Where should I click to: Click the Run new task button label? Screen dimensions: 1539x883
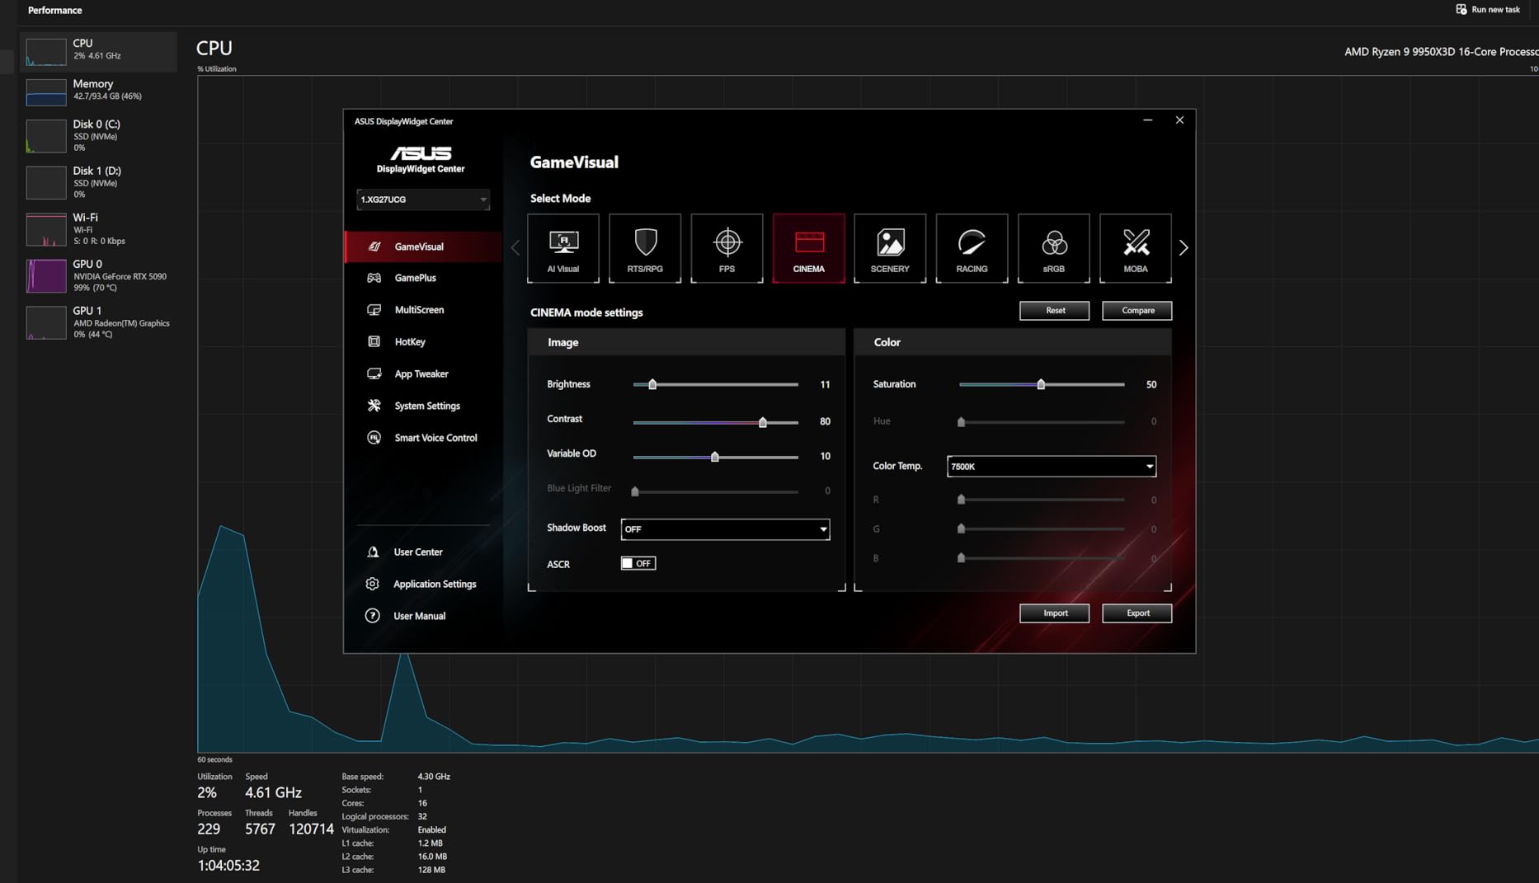point(1495,10)
